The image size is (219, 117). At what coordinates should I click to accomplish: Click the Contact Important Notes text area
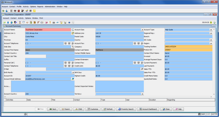[120, 86]
